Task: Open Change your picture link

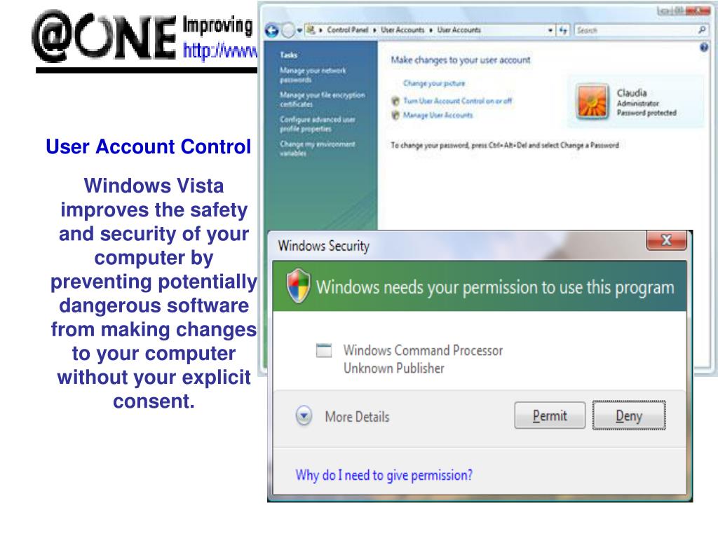Action: pyautogui.click(x=433, y=83)
